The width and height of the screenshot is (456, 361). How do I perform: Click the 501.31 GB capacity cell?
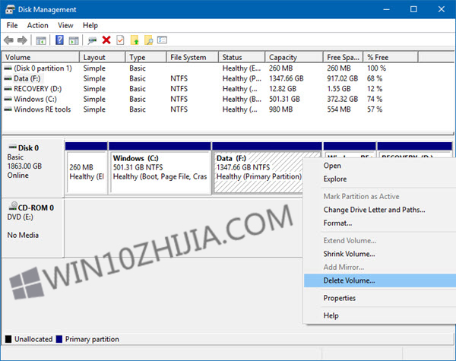(284, 99)
